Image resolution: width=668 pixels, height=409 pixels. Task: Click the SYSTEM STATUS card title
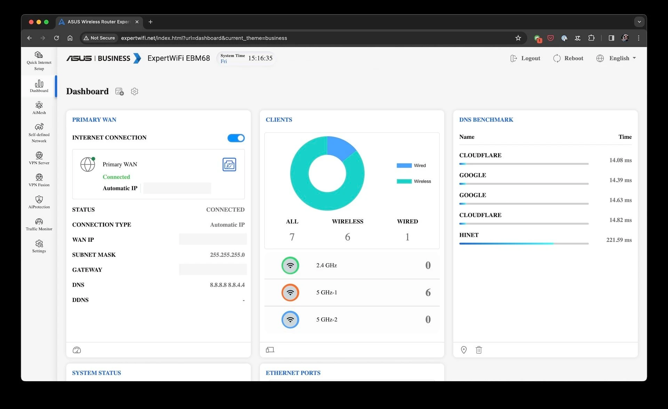click(x=96, y=373)
